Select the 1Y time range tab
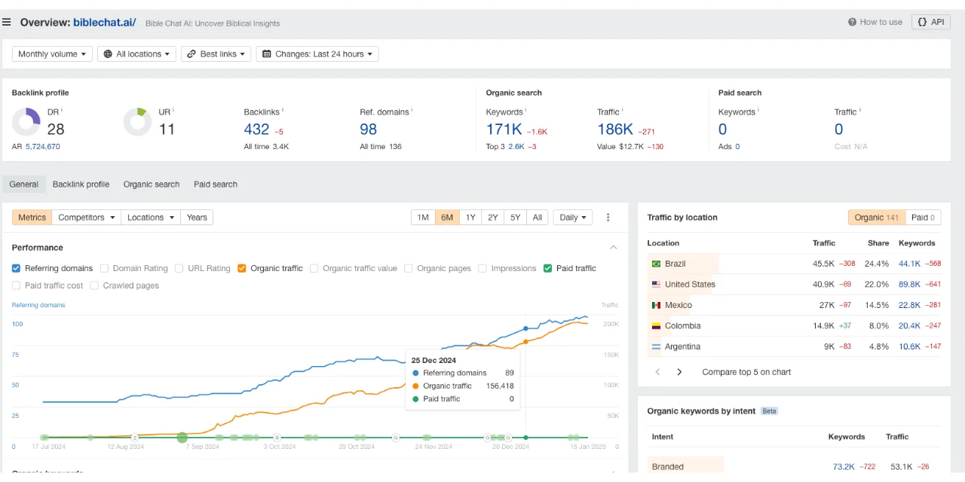This screenshot has width=965, height=482. pyautogui.click(x=470, y=218)
